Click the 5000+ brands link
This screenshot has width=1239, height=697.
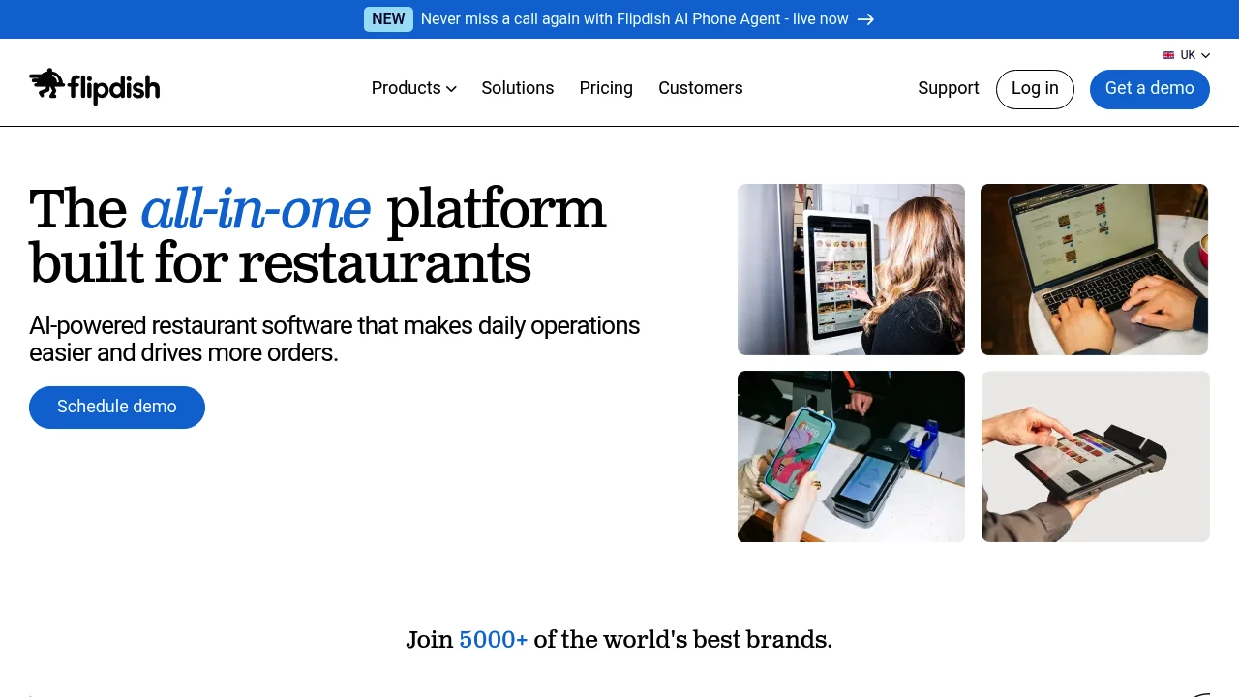tap(494, 639)
